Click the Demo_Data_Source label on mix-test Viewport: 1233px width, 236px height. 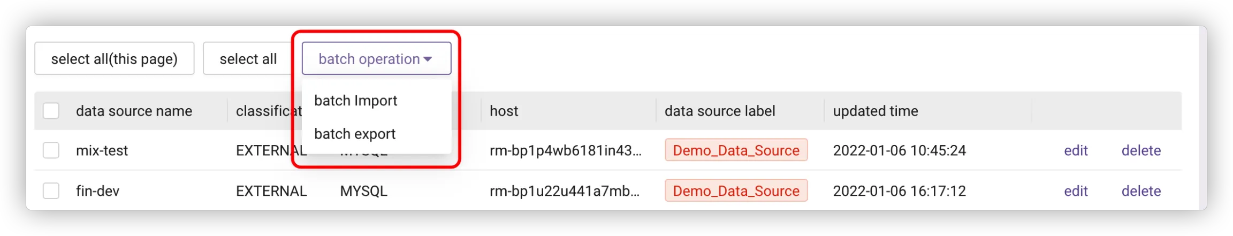736,150
